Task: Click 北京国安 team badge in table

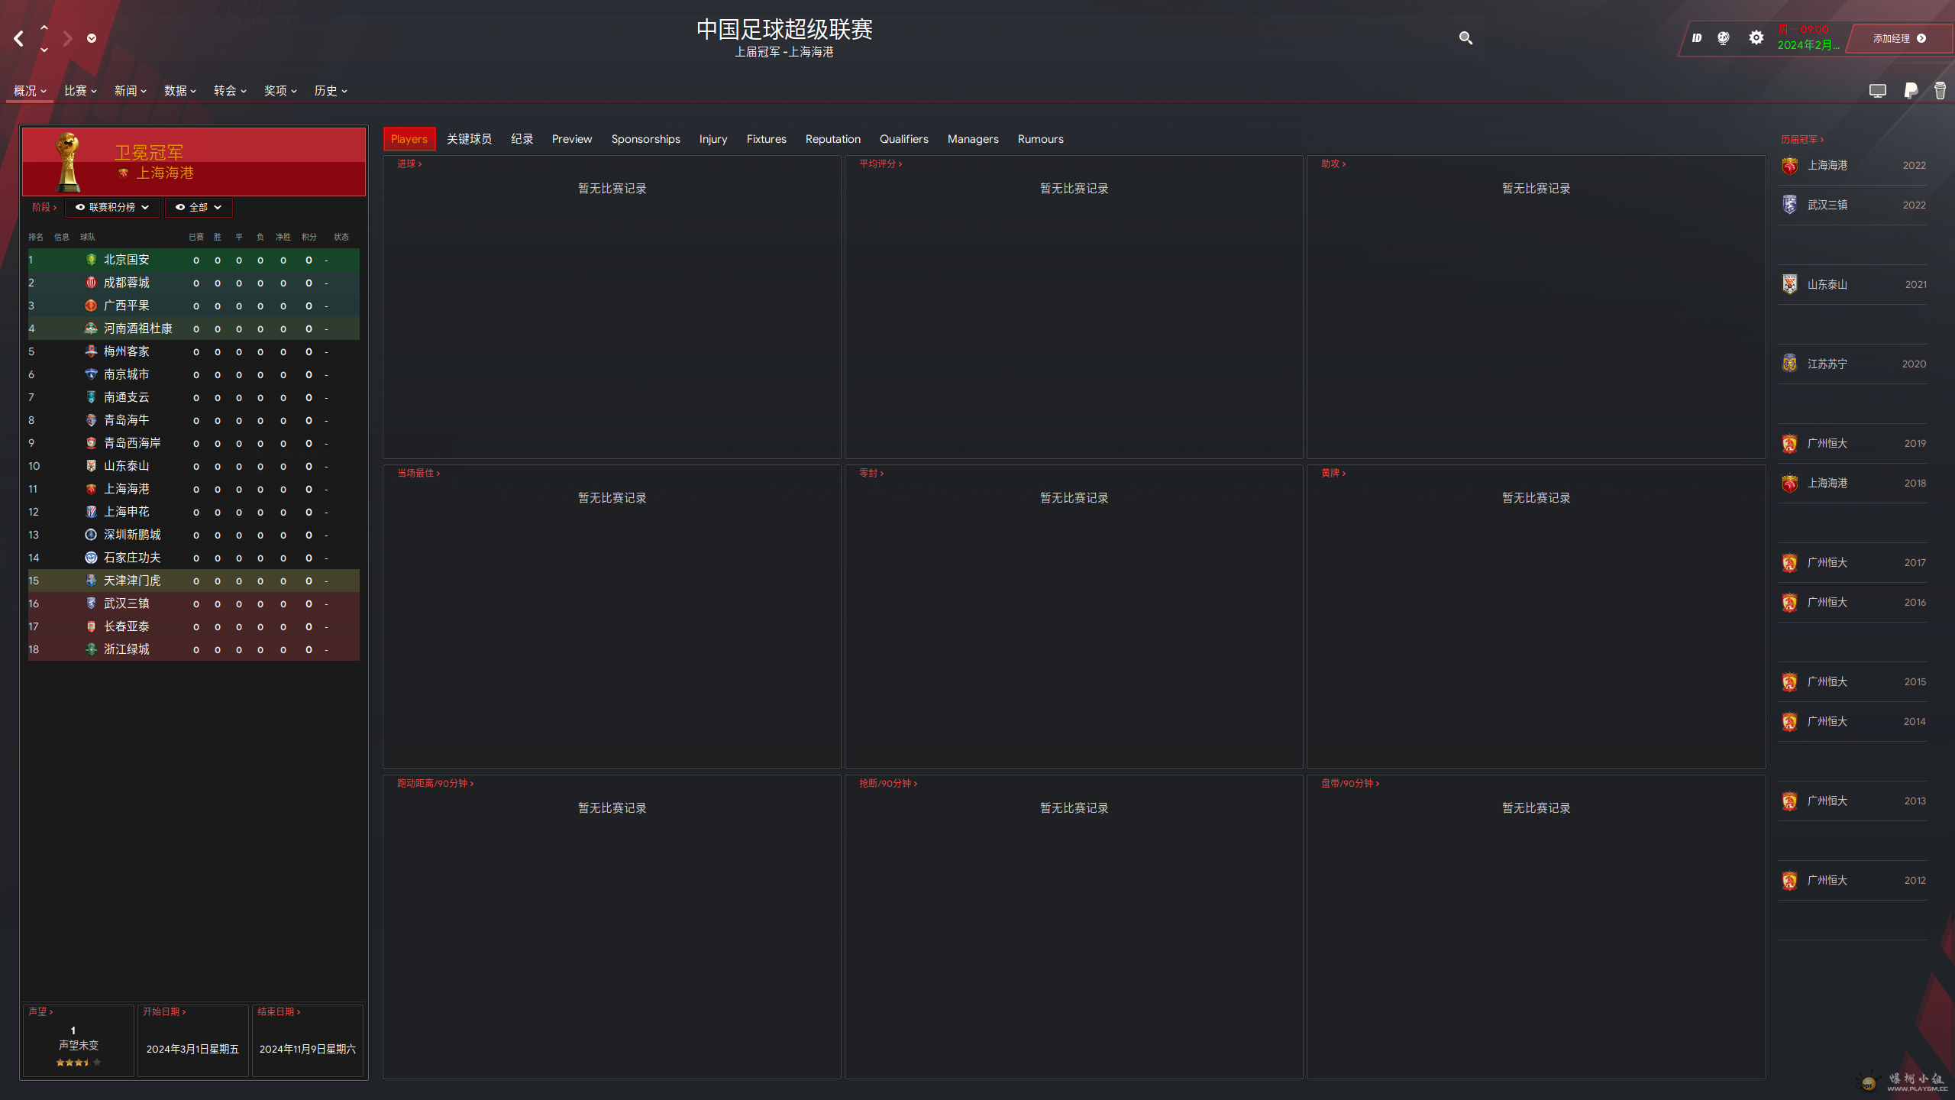Action: tap(91, 260)
